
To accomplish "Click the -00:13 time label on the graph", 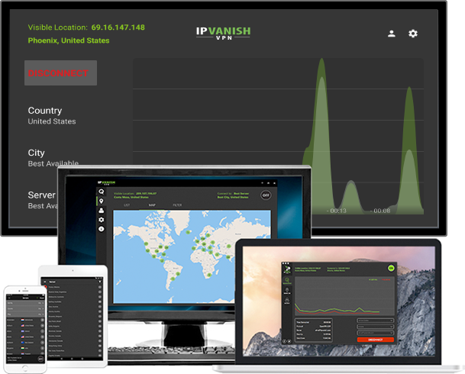I will click(336, 211).
